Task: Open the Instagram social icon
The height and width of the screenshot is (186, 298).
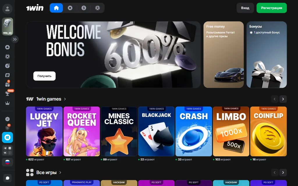Action: click(10, 148)
